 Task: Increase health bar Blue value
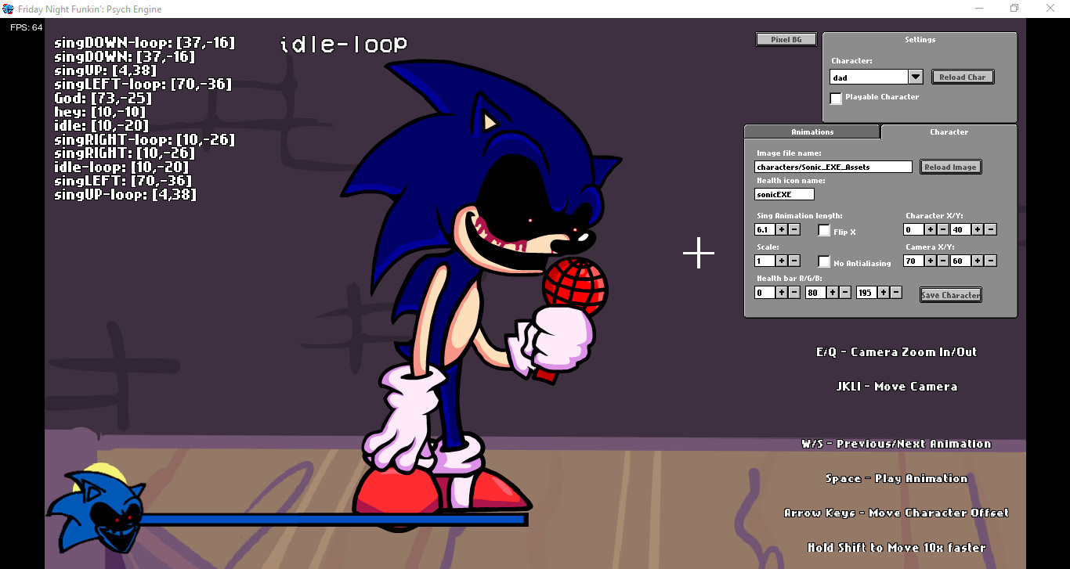(x=884, y=292)
